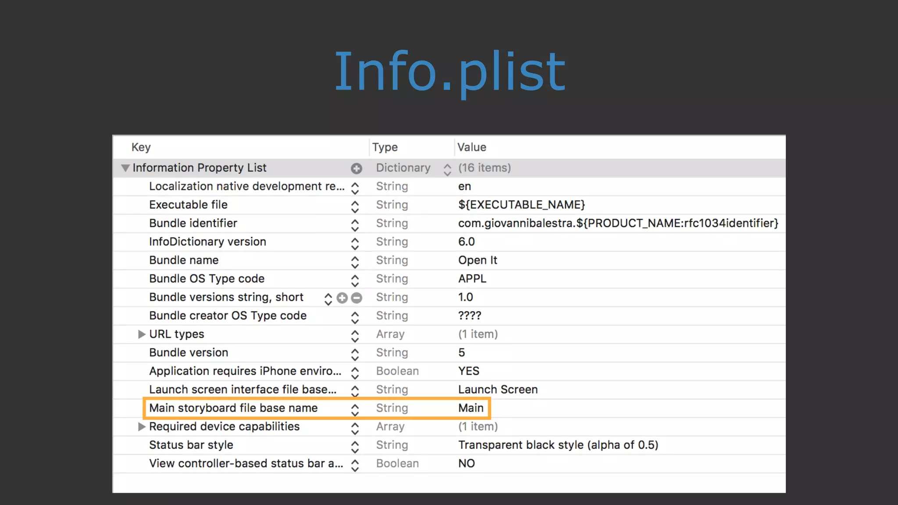
Task: Select NO value for View controller-based status bar
Action: pos(467,464)
